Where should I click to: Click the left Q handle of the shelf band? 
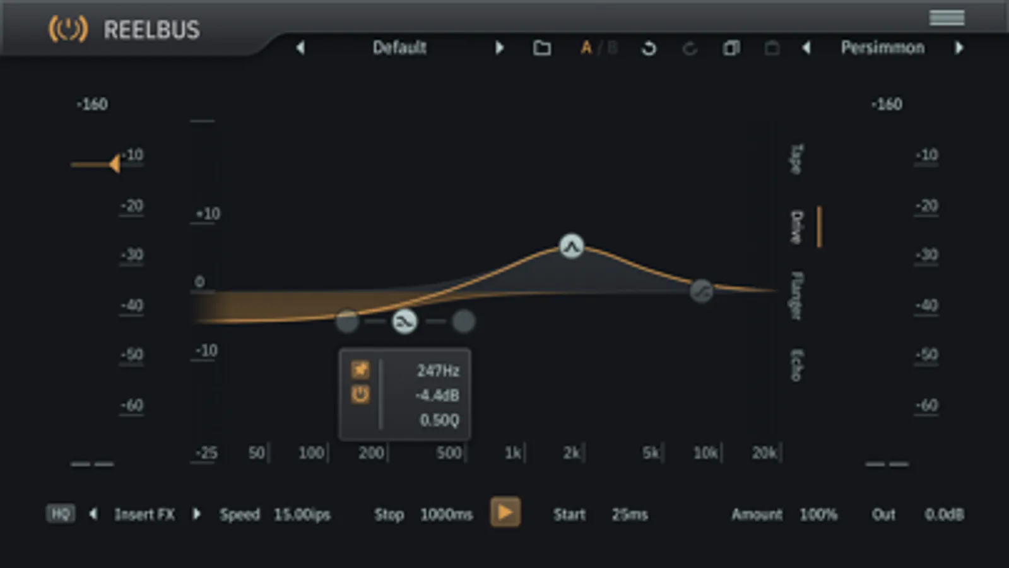347,321
